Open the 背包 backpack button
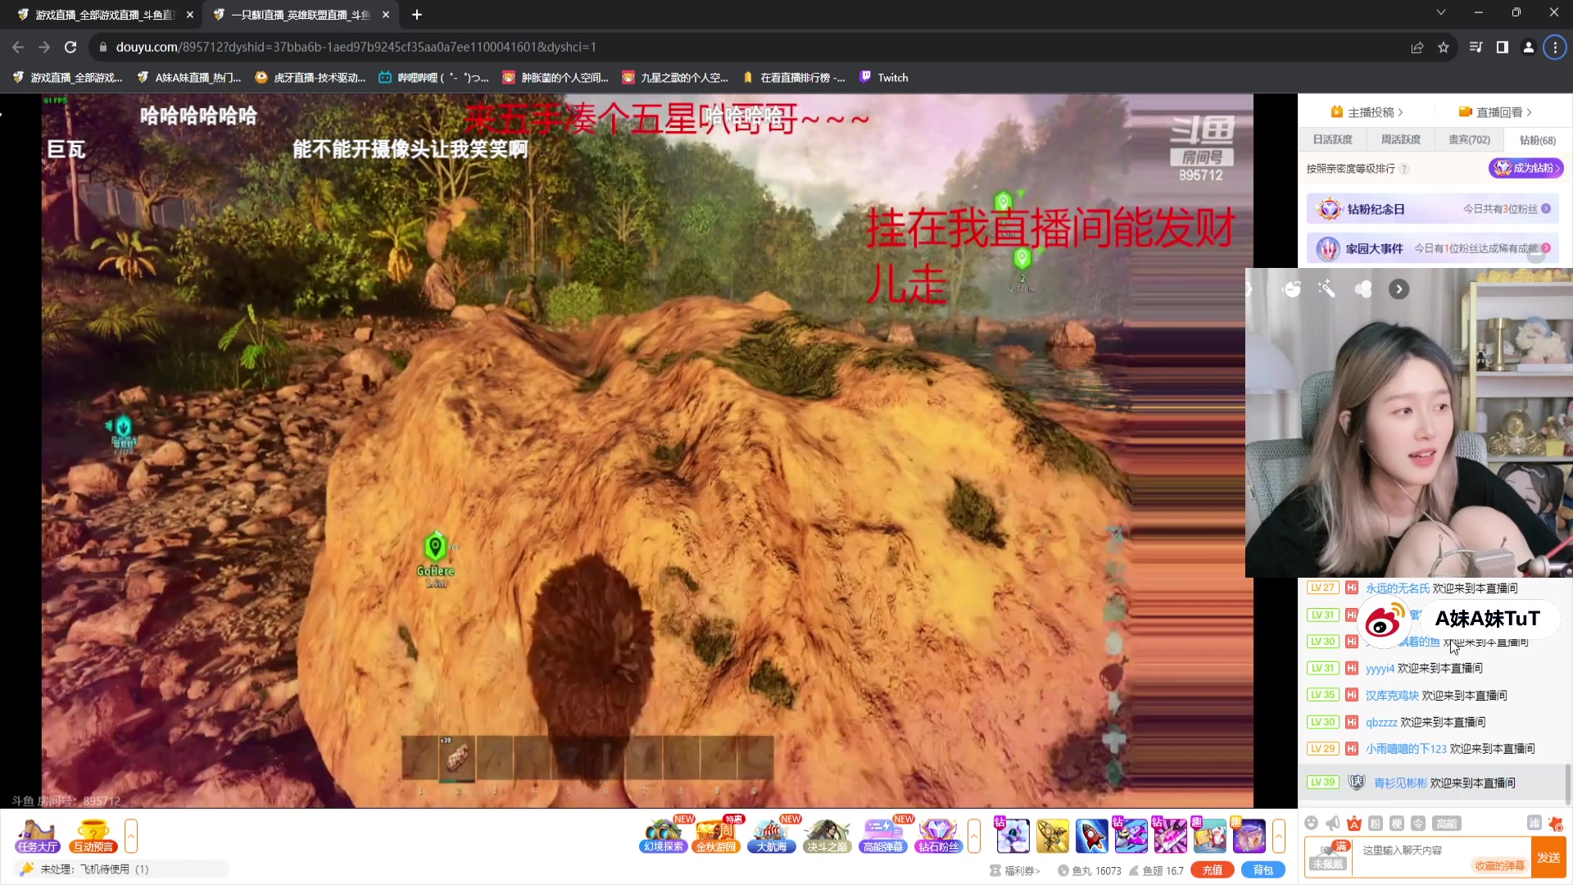This screenshot has width=1573, height=885. [1263, 870]
